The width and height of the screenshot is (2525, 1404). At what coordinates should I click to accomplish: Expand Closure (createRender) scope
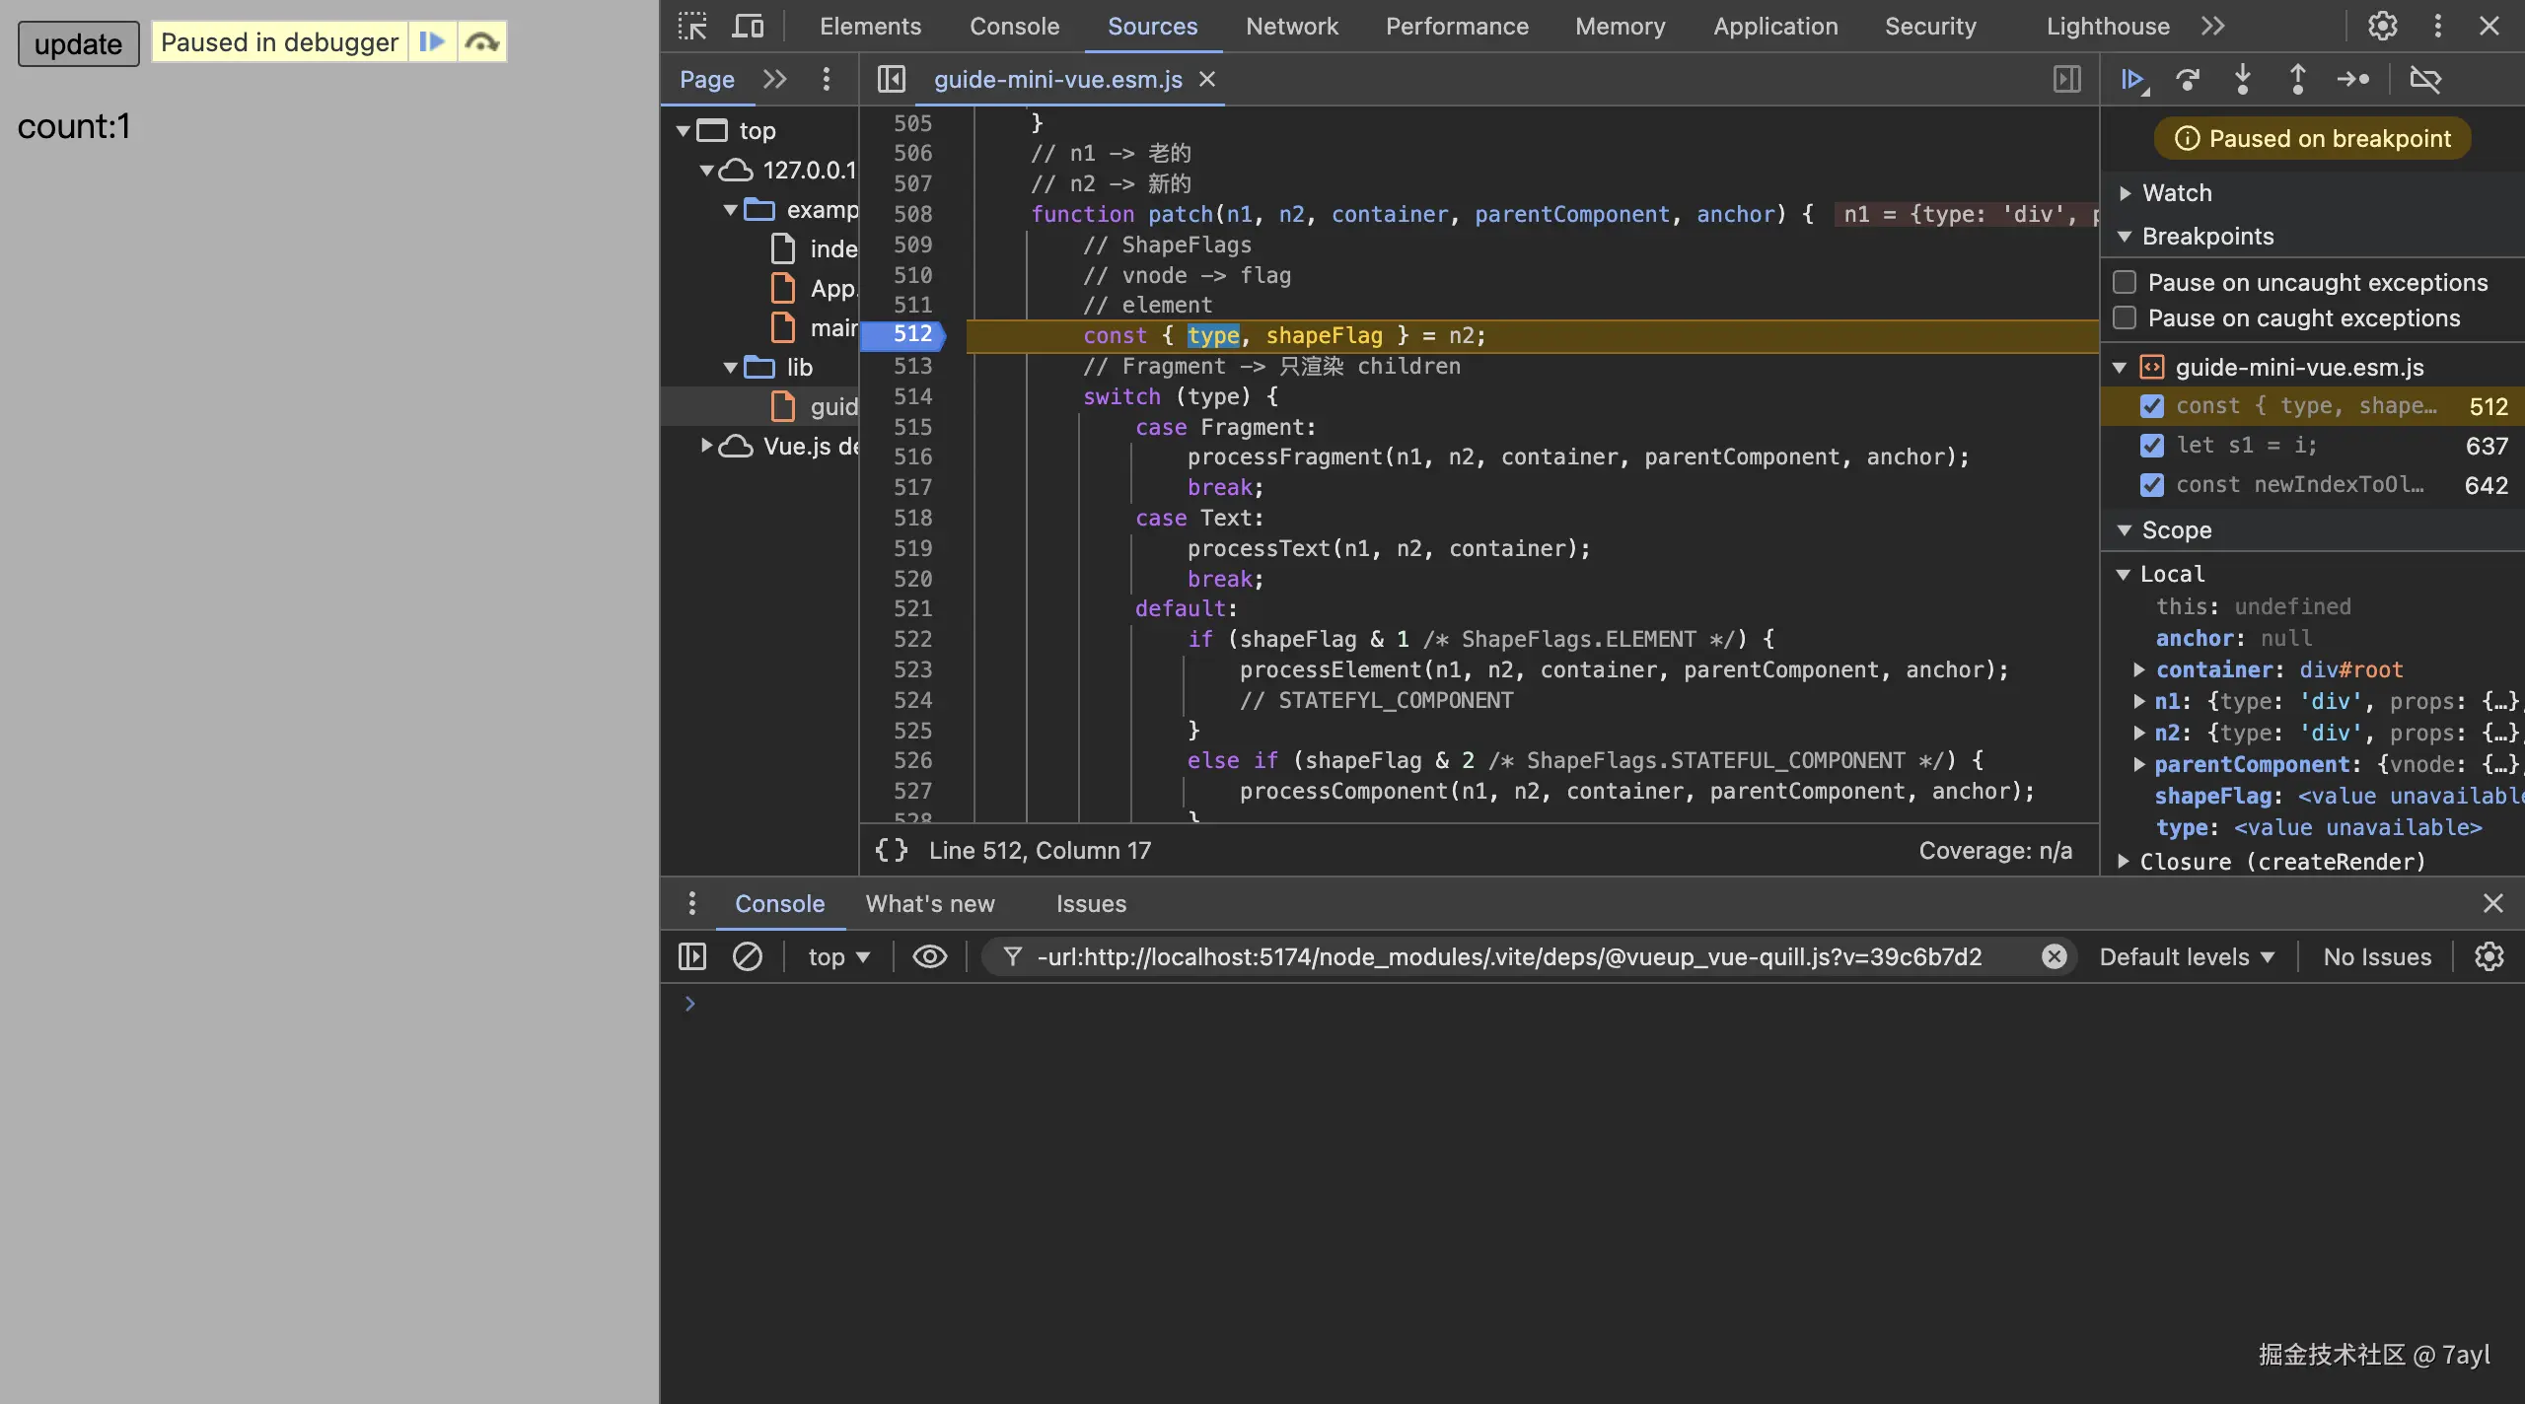2124,862
